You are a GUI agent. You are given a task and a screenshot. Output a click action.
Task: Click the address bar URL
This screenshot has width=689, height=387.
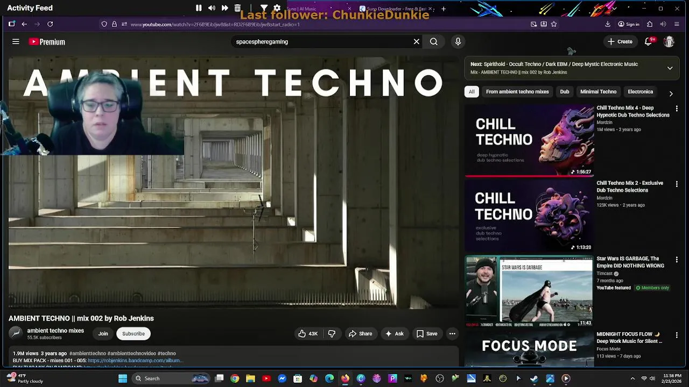[215, 24]
